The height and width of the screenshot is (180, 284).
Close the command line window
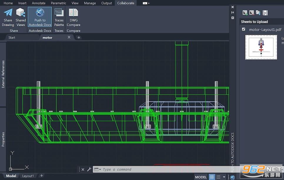point(83,169)
